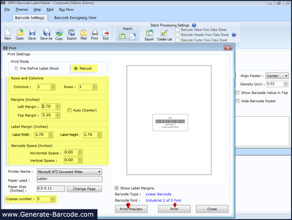Click the Change Page button
The height and width of the screenshot is (220, 292).
84,188
